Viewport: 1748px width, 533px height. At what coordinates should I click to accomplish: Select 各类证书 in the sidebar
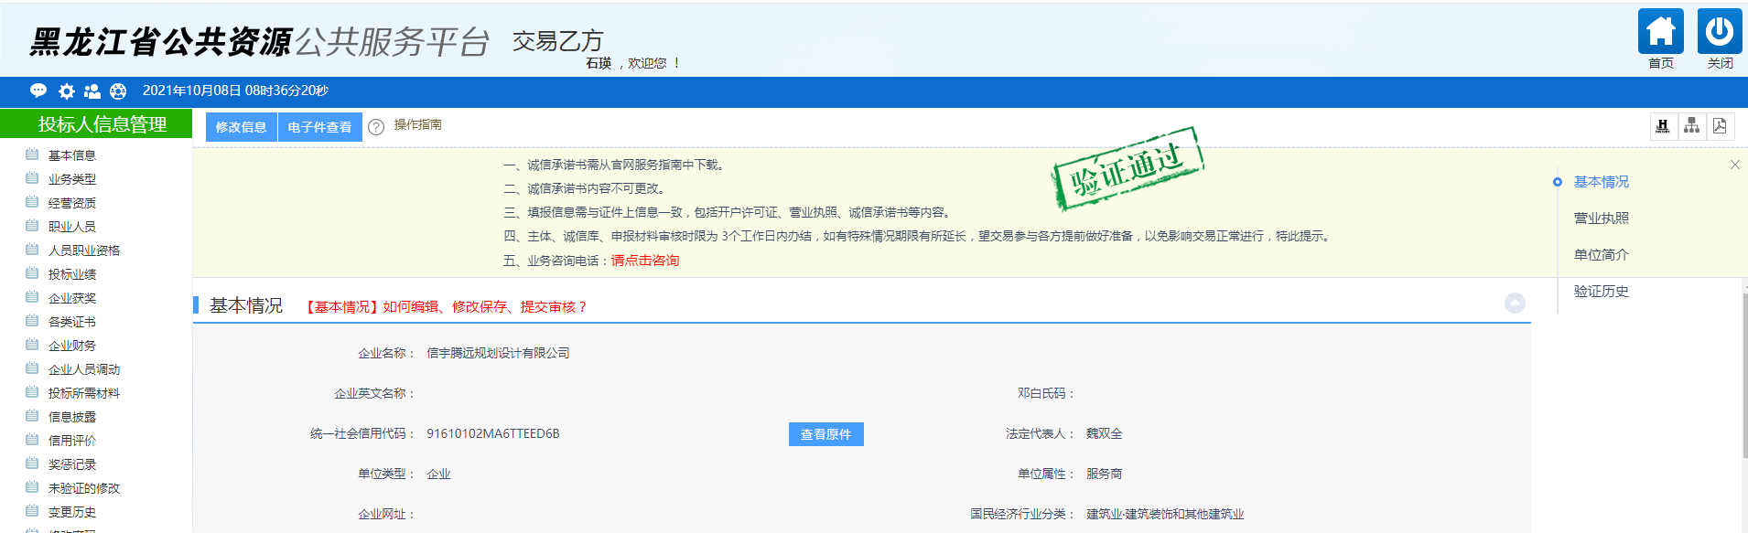coord(71,322)
